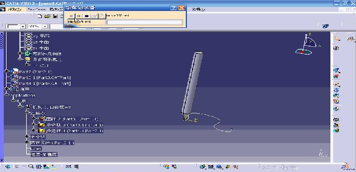Expand the Part2 node in the tree

6,71
